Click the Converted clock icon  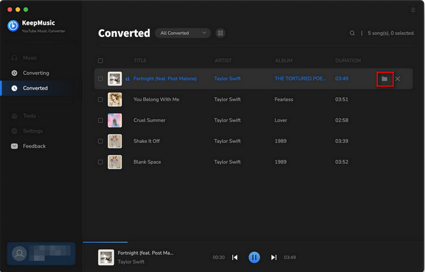tap(14, 88)
